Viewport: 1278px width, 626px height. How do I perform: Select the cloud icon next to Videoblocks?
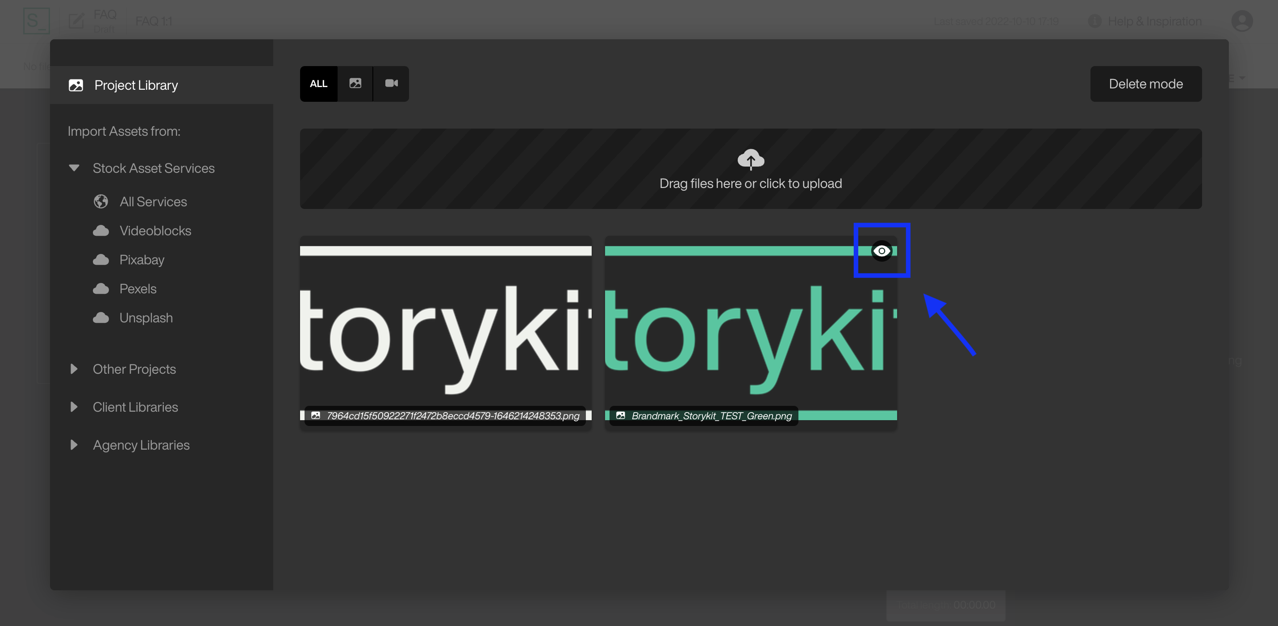coord(101,230)
